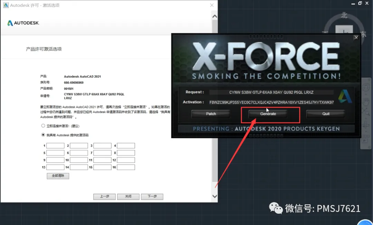Click activation code box 13
This screenshot has width=373, height=225.
pos(55,167)
